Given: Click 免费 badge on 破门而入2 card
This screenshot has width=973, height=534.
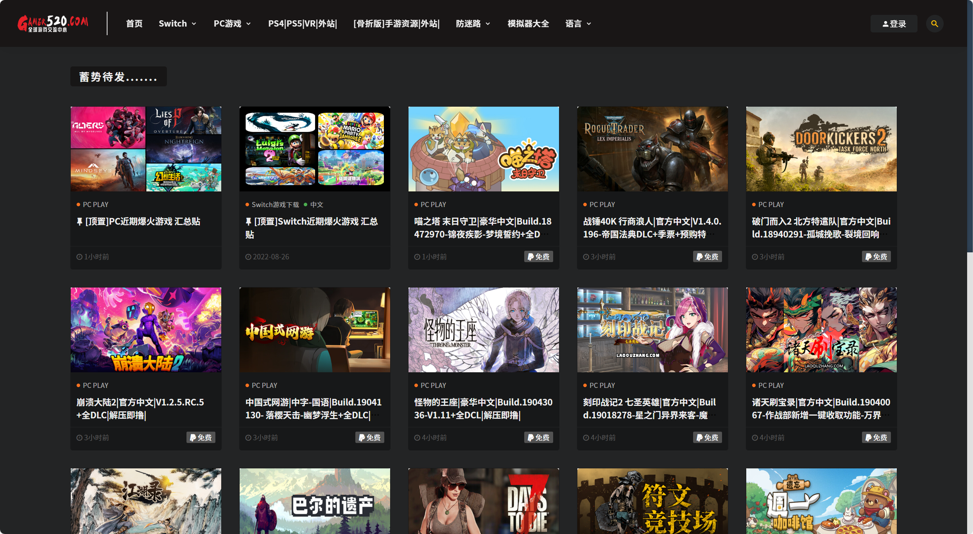Looking at the screenshot, I should point(876,257).
